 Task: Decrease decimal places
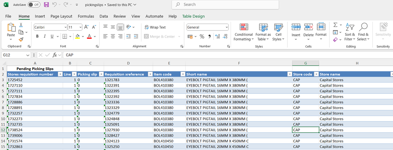[225, 36]
